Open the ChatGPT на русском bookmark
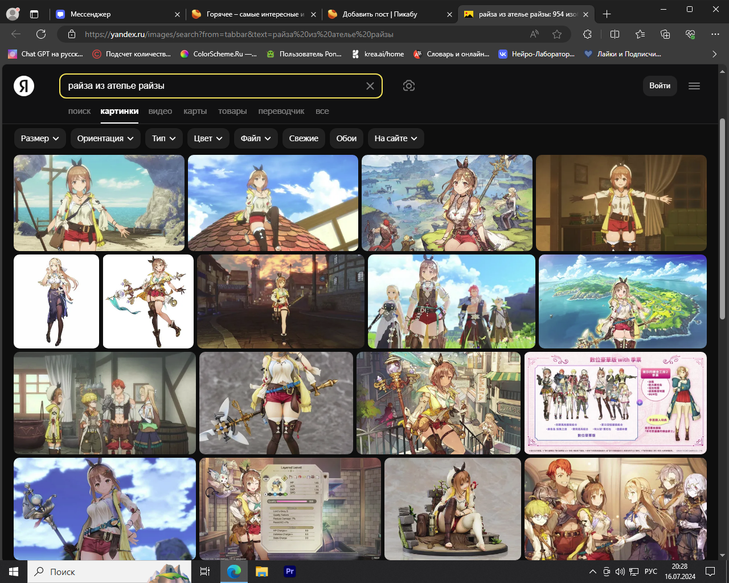Viewport: 729px width, 583px height. click(x=46, y=54)
